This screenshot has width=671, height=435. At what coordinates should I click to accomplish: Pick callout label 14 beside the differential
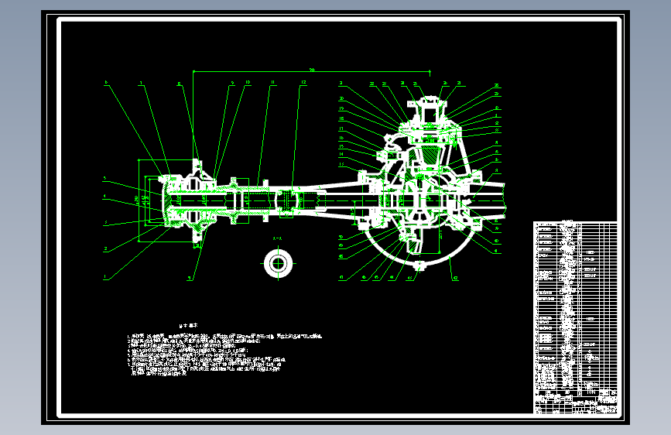(341, 154)
